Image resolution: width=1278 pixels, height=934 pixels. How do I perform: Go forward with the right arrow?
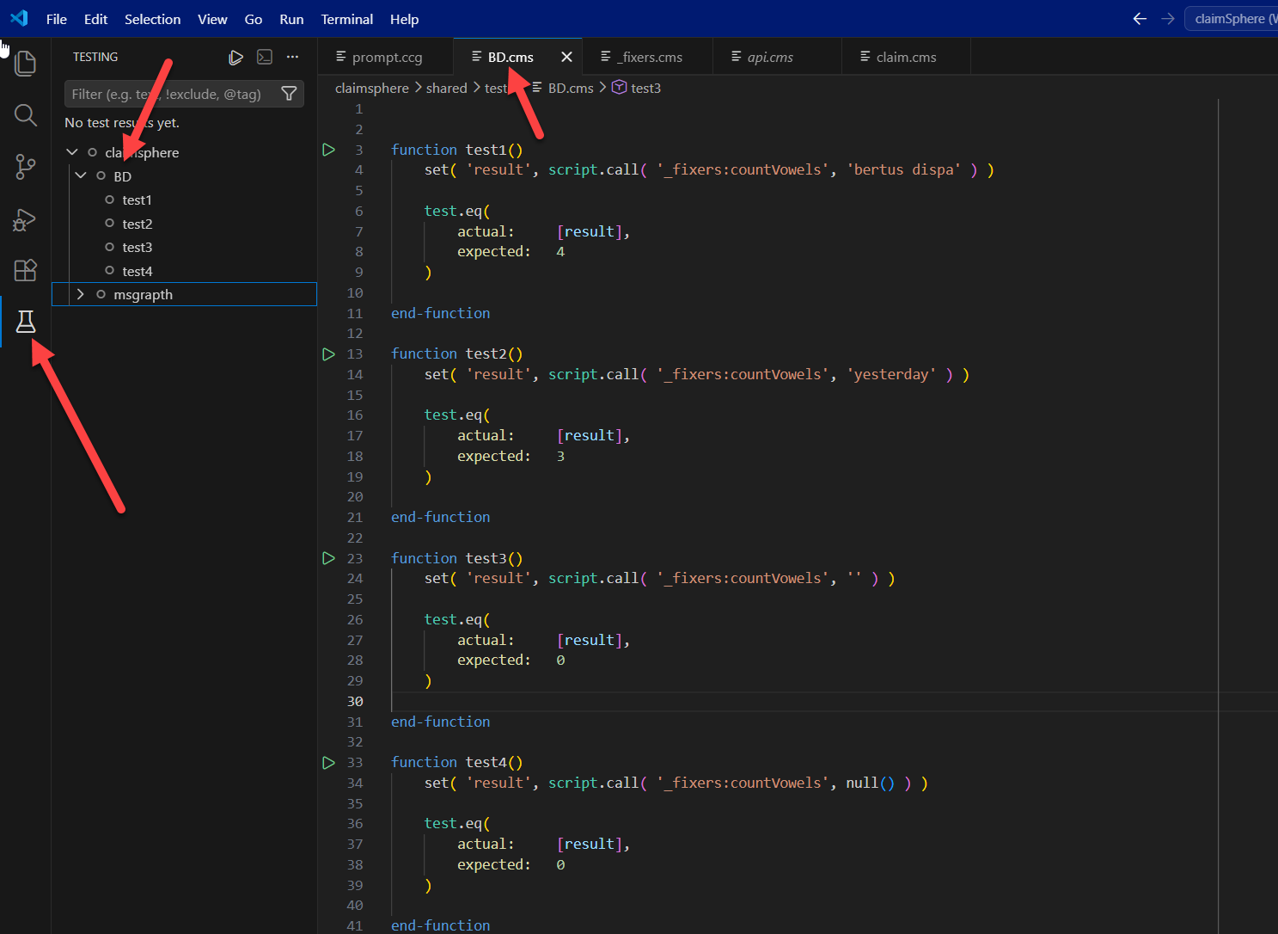pos(1167,18)
